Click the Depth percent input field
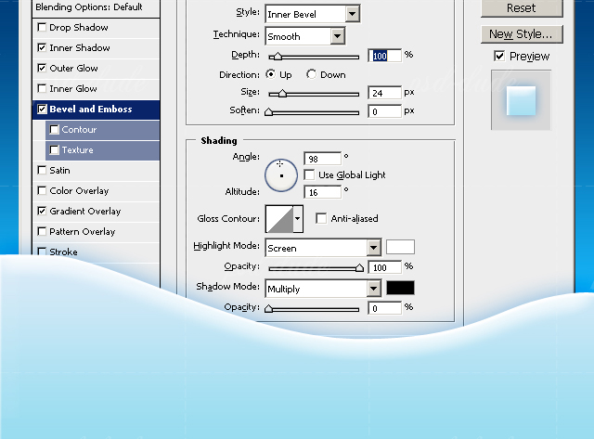Image resolution: width=594 pixels, height=439 pixels. point(384,56)
